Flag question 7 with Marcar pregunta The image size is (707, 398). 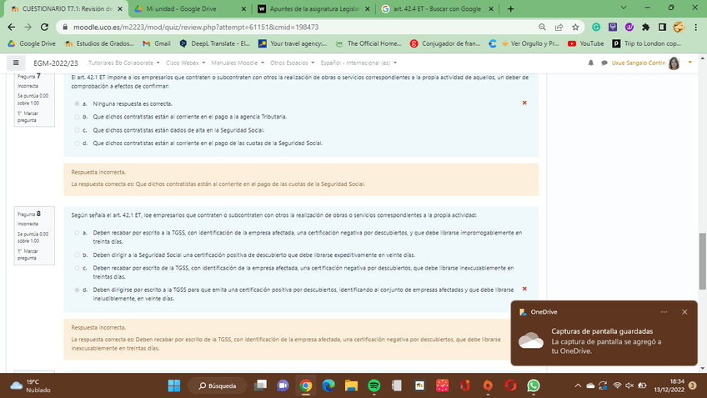pyautogui.click(x=28, y=117)
